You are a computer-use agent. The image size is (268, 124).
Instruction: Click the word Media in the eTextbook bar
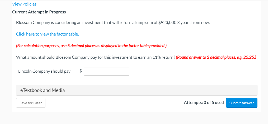pyautogui.click(x=58, y=90)
